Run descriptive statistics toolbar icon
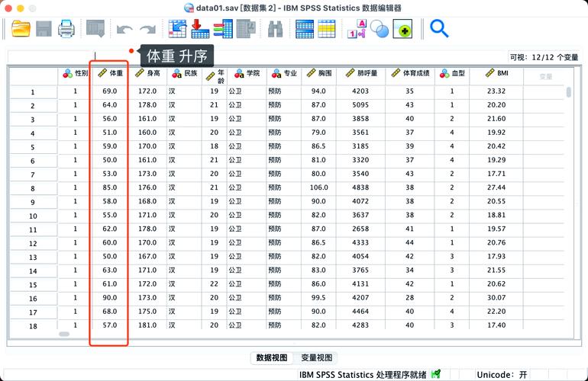 [x=246, y=29]
